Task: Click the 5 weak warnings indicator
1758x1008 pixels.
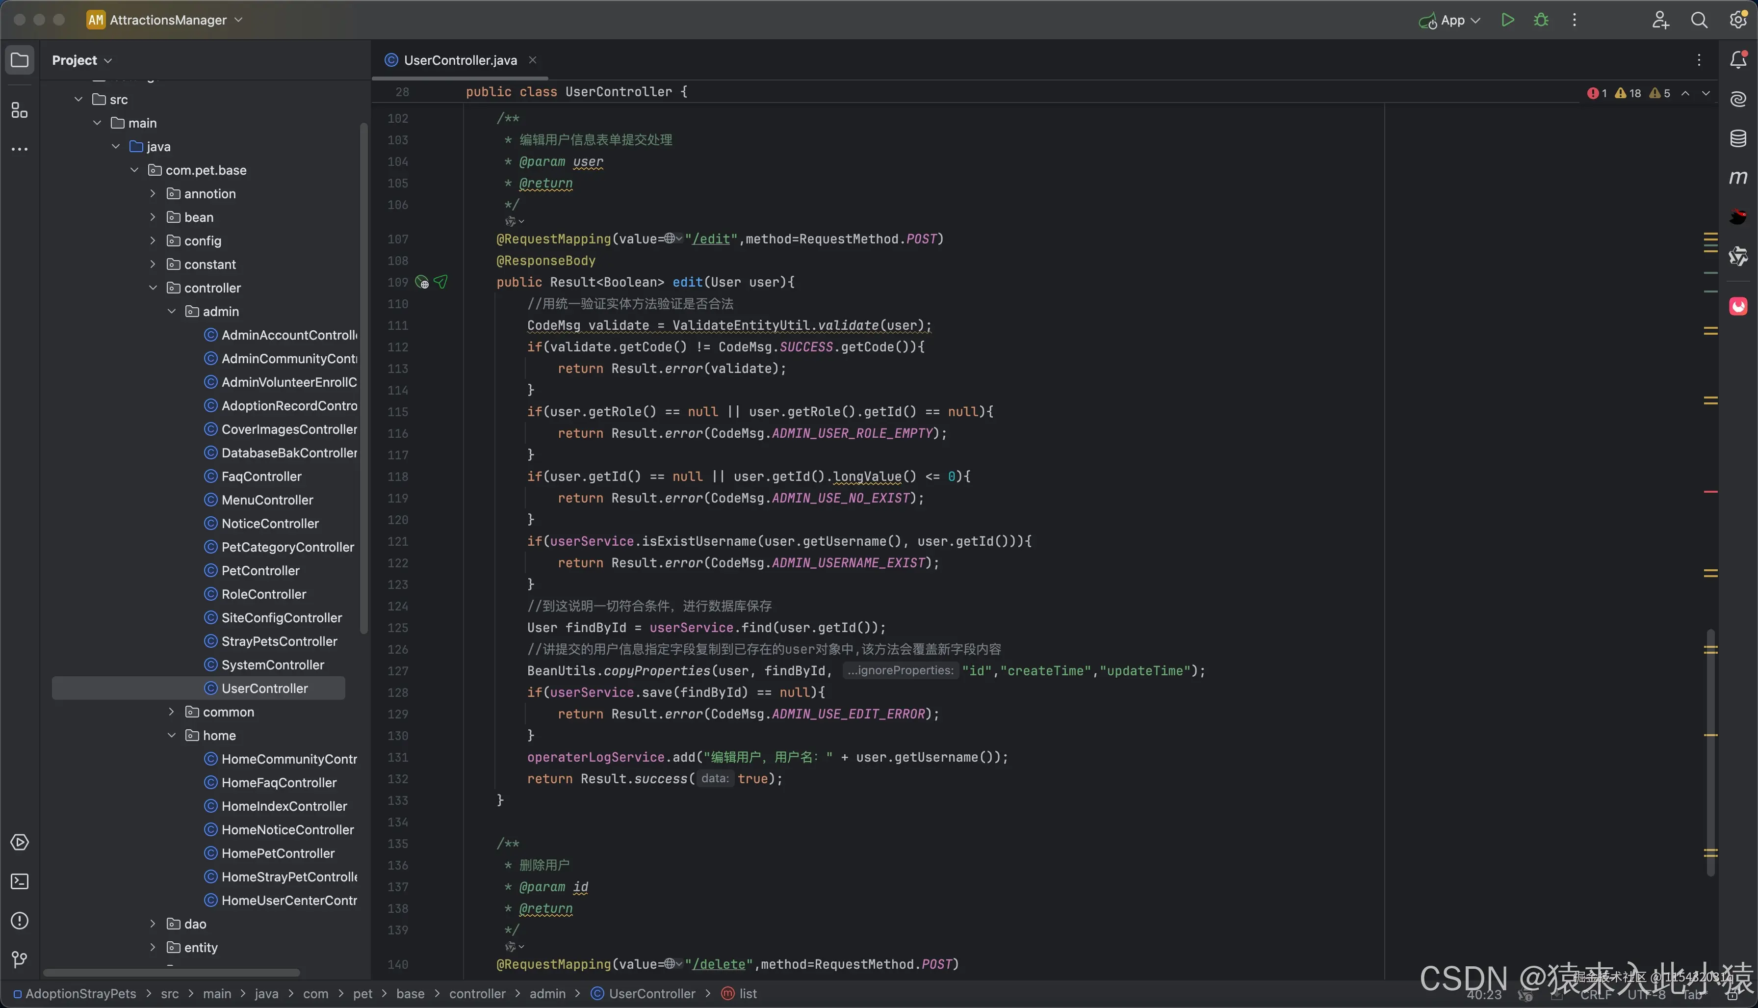Action: pos(1659,93)
